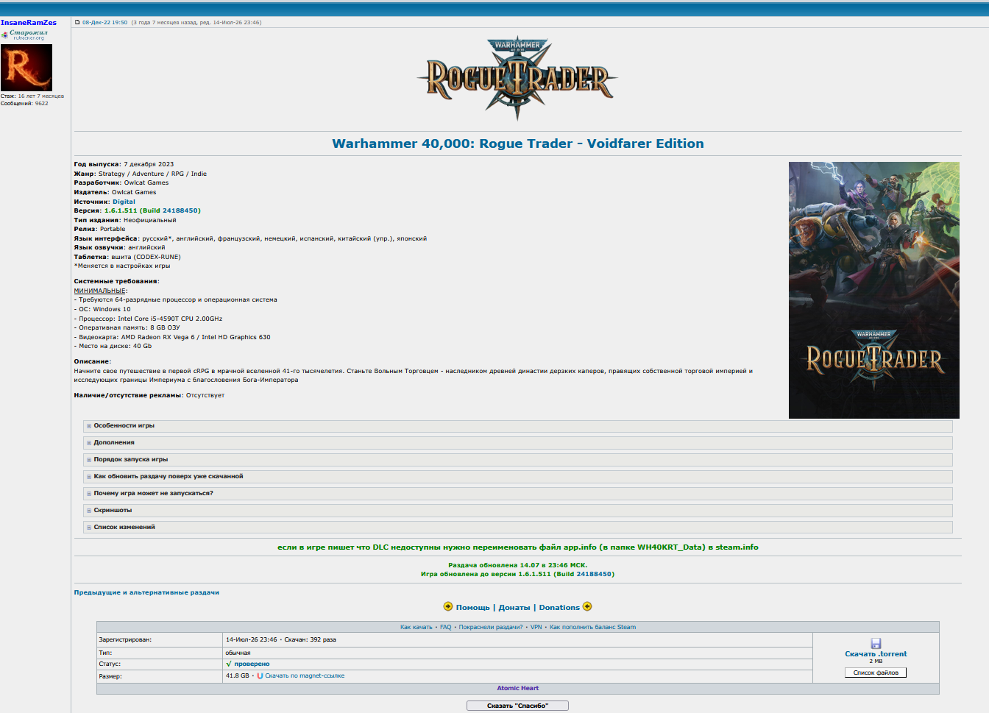Click the Список файлов button

(876, 673)
